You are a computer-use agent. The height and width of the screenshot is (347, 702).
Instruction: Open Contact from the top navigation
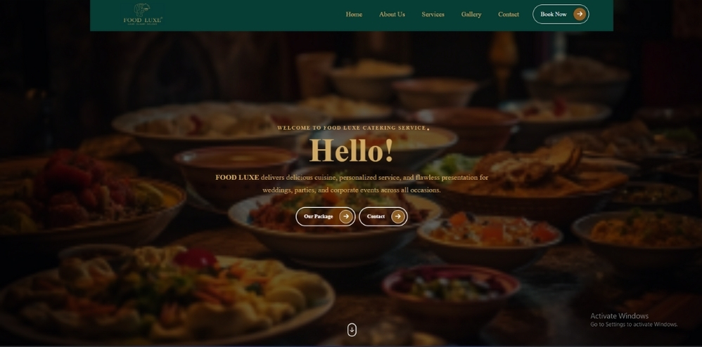508,14
